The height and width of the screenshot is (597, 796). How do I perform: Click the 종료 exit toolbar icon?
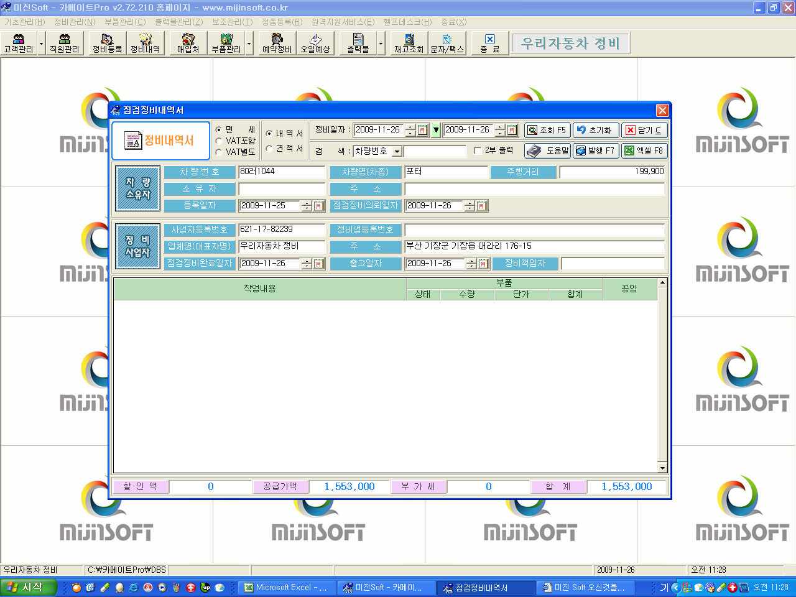pos(490,44)
